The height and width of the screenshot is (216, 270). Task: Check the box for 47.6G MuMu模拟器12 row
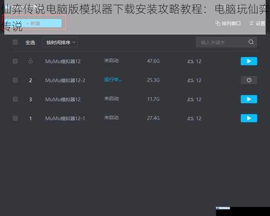pos(15,61)
